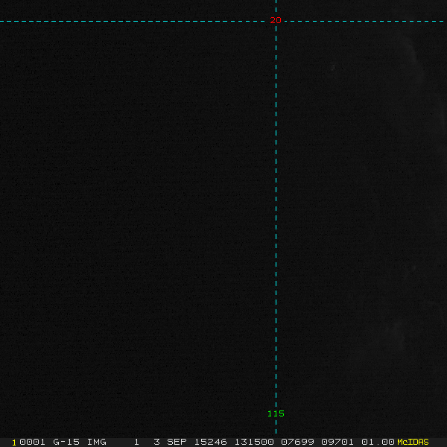
Task: Click the day number 3 before SEP
Action: pyautogui.click(x=156, y=442)
